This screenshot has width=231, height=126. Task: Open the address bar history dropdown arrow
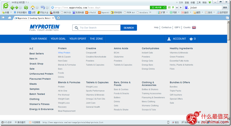(177, 8)
